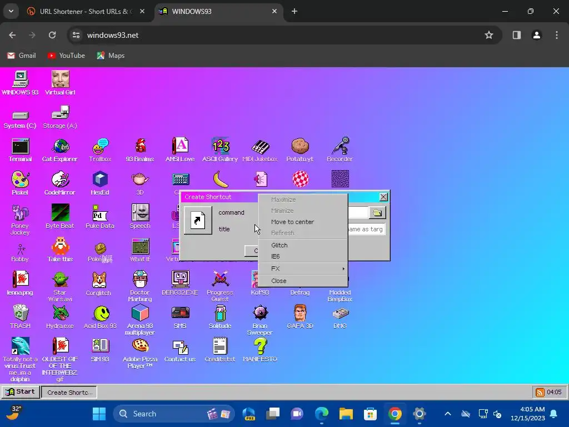This screenshot has width=569, height=427.
Task: Click the title input field
Action: [366, 229]
